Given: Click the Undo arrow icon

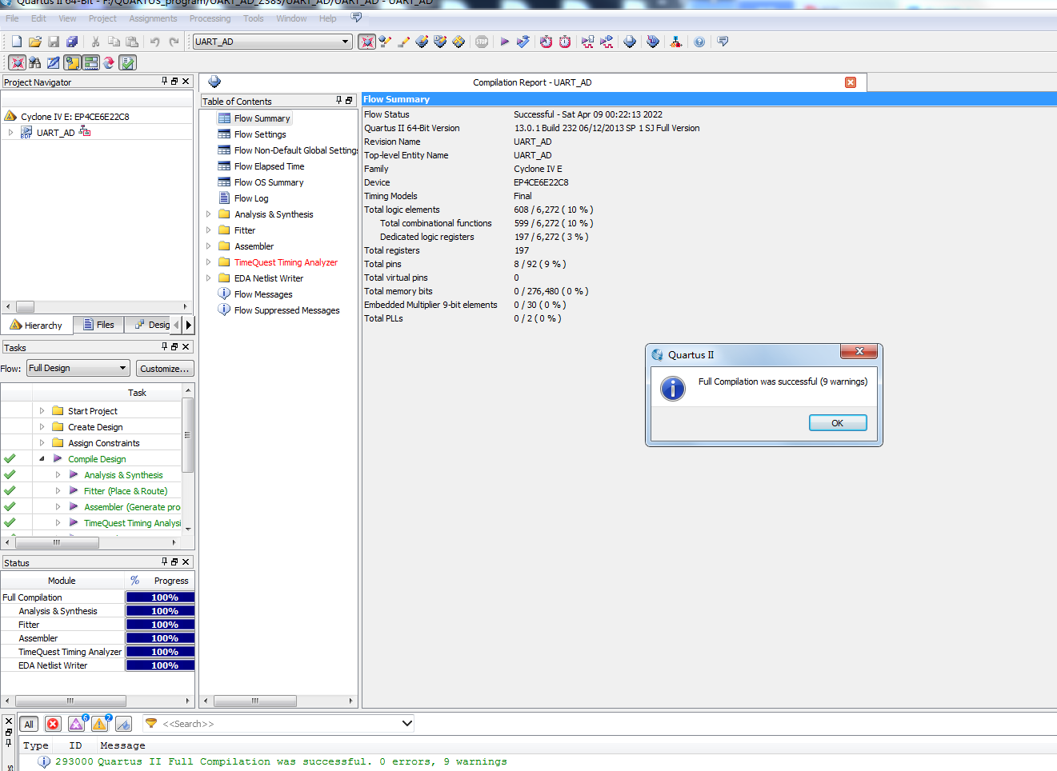Looking at the screenshot, I should tap(154, 42).
